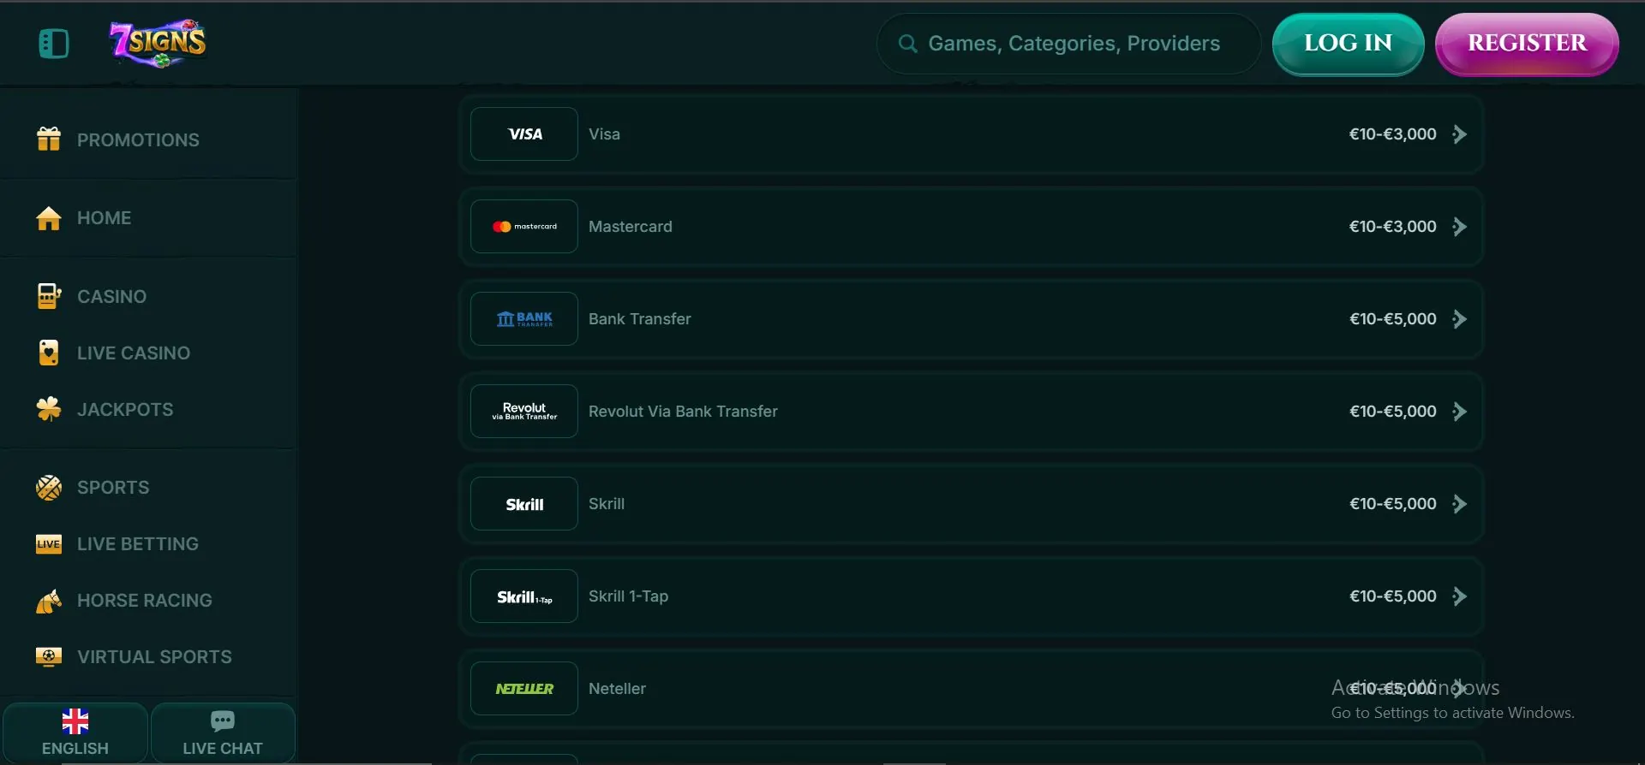The height and width of the screenshot is (765, 1645).
Task: Expand the Skrill payment row chevron
Action: click(x=1460, y=504)
